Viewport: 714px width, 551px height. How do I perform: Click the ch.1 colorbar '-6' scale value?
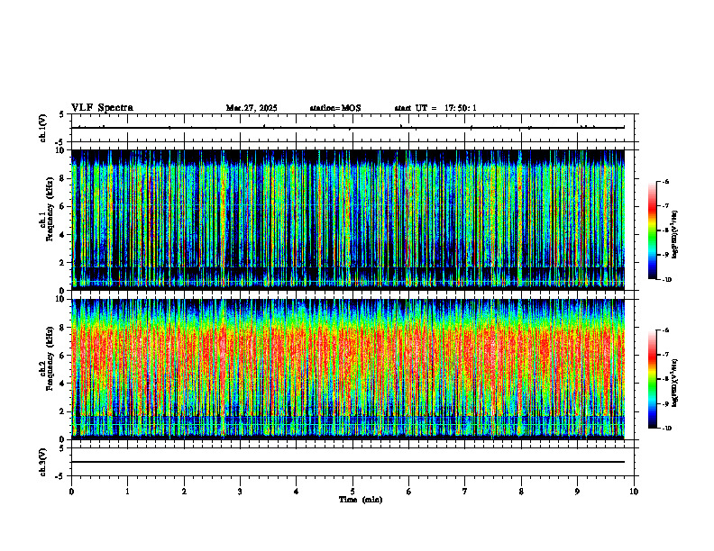click(665, 181)
